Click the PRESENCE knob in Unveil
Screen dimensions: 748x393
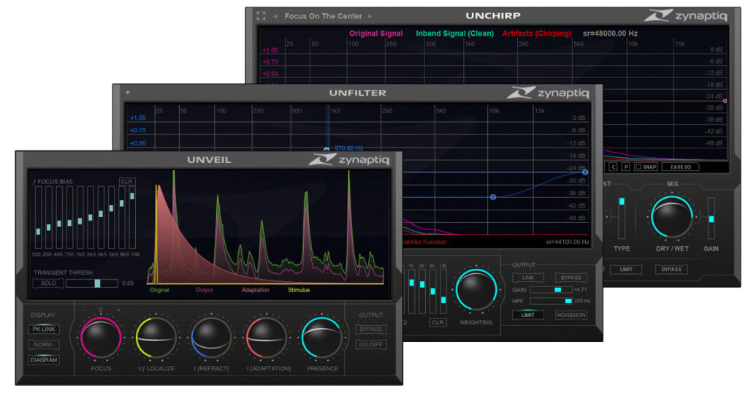tap(322, 337)
